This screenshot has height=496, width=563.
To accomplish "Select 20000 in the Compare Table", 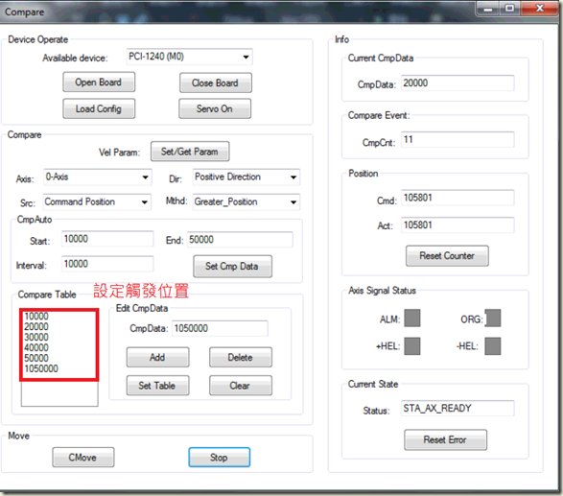I will tap(36, 326).
